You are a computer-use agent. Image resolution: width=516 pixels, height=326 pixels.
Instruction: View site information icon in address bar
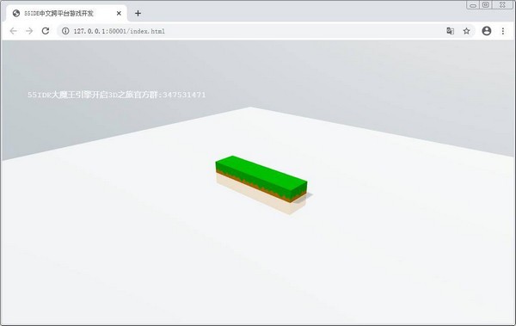(65, 31)
